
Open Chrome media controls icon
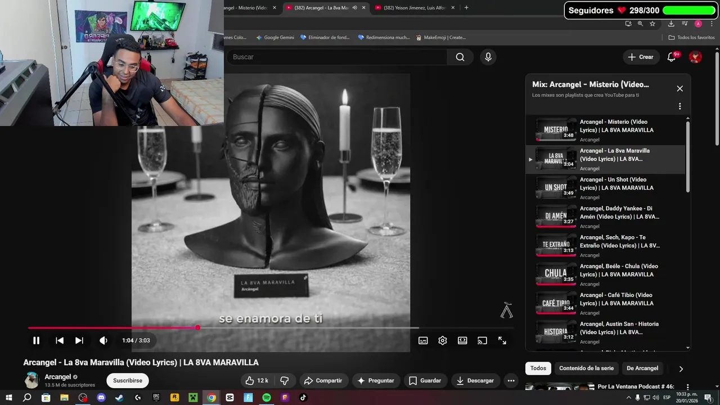point(685,24)
